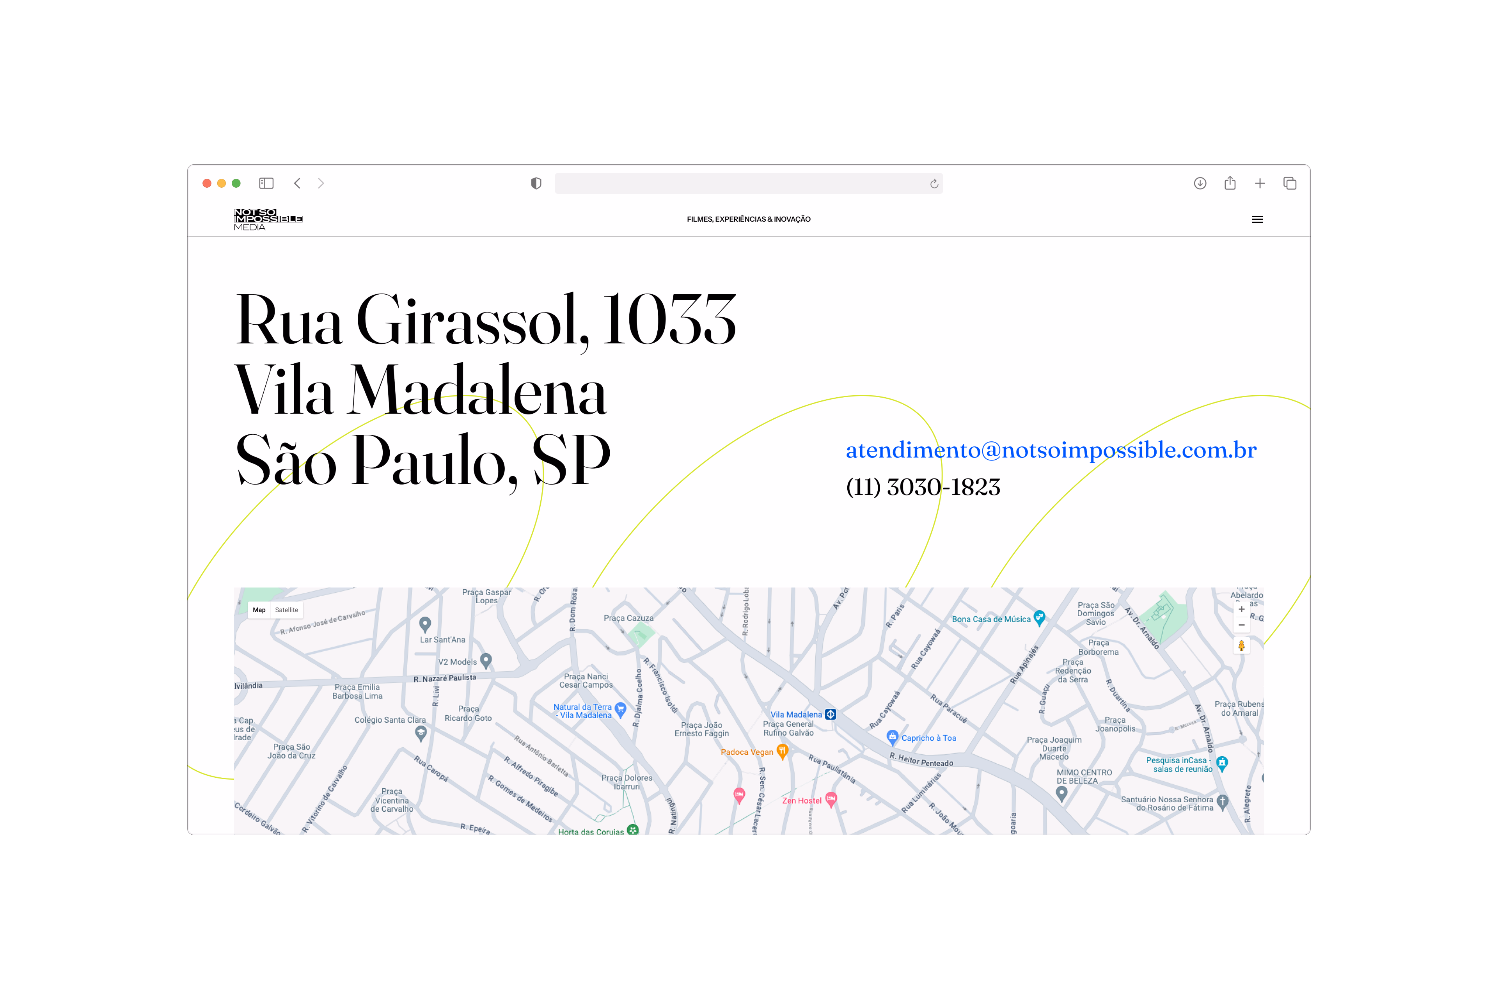The height and width of the screenshot is (999, 1498).
Task: Click the Praça Emília Barbosa Lima label
Action: 357,691
